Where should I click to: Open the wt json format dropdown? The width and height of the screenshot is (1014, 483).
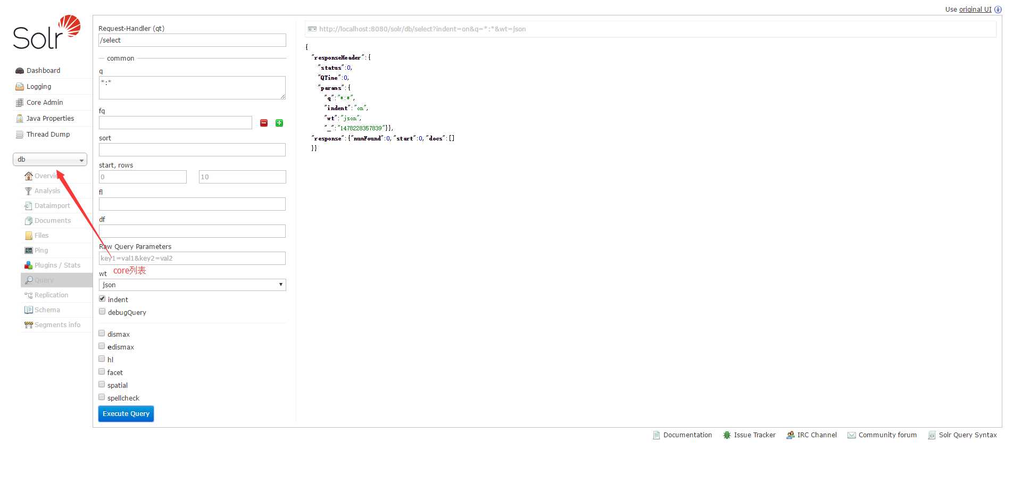point(193,285)
